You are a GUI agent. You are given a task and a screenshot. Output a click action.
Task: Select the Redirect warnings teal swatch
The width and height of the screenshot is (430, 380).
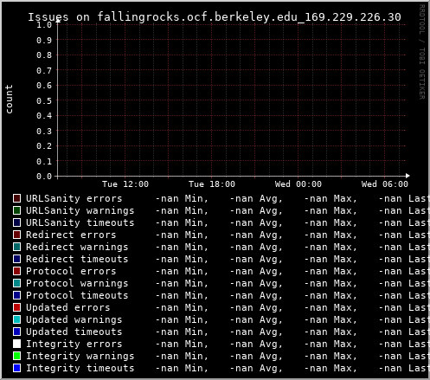tap(16, 247)
